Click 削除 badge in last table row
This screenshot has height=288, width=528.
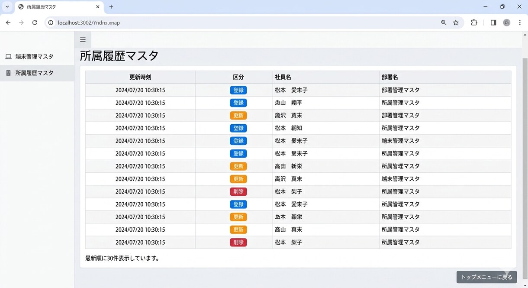coord(238,243)
